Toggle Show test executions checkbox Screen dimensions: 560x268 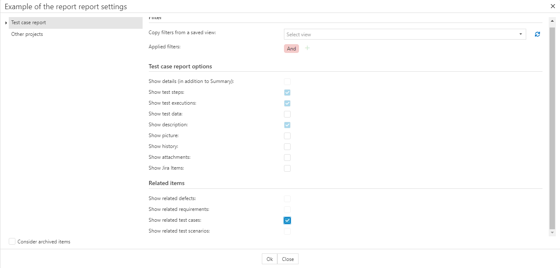click(287, 103)
